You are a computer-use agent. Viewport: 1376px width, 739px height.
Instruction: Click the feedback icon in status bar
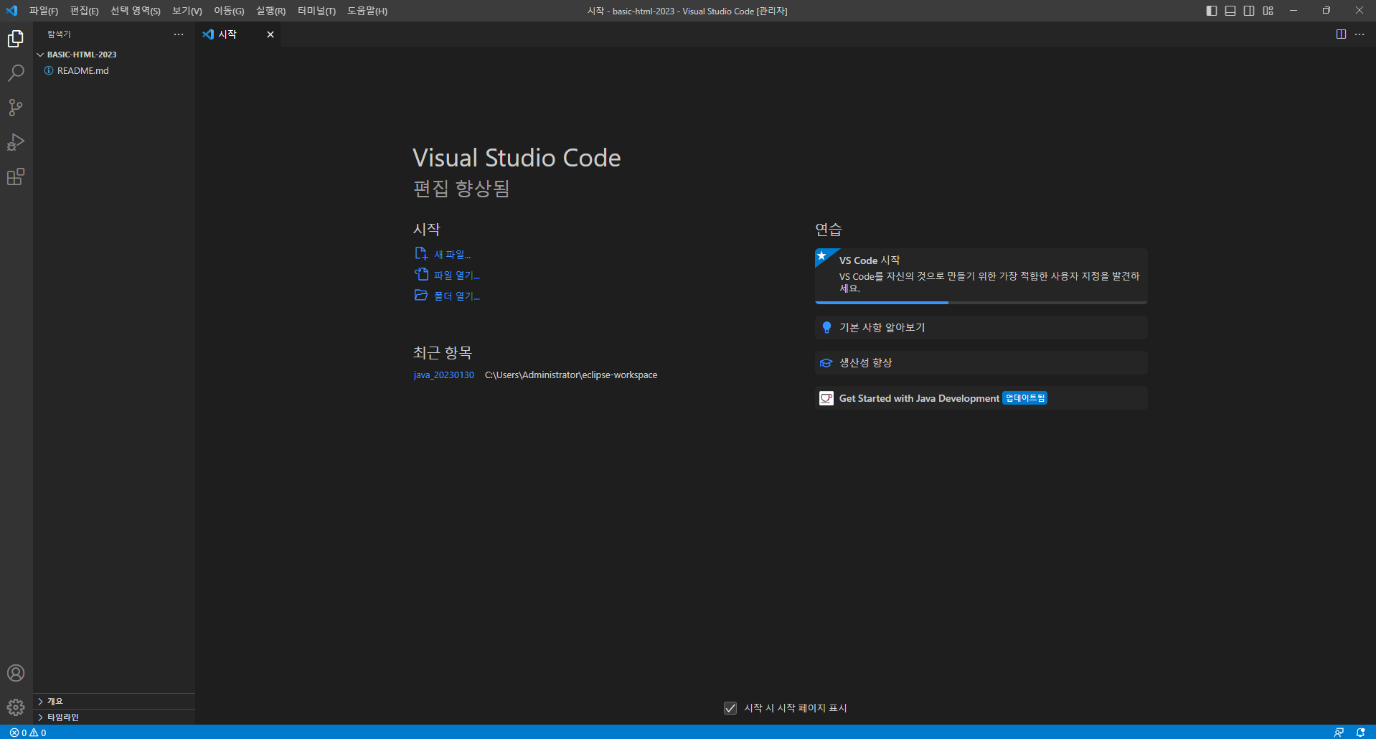coord(1339,733)
